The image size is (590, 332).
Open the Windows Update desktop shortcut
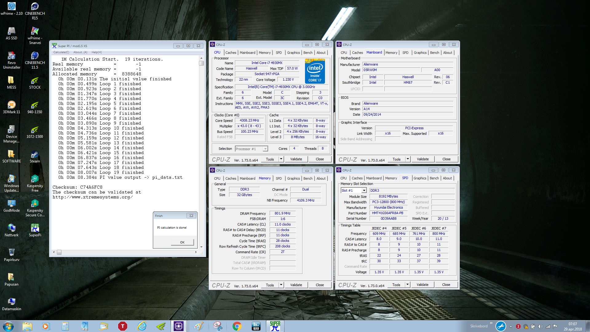(11, 183)
